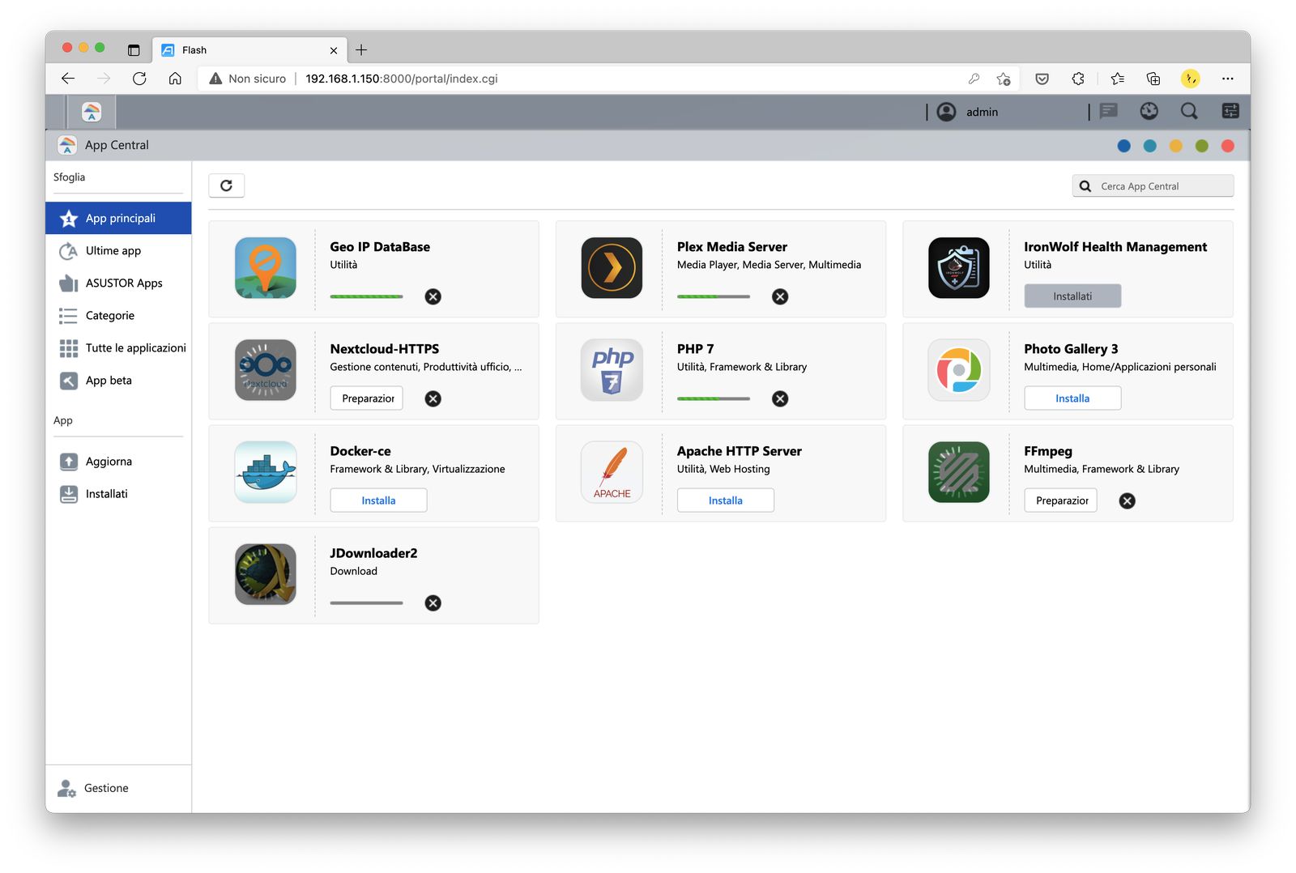Open Aggiorna updates section

pos(118,461)
